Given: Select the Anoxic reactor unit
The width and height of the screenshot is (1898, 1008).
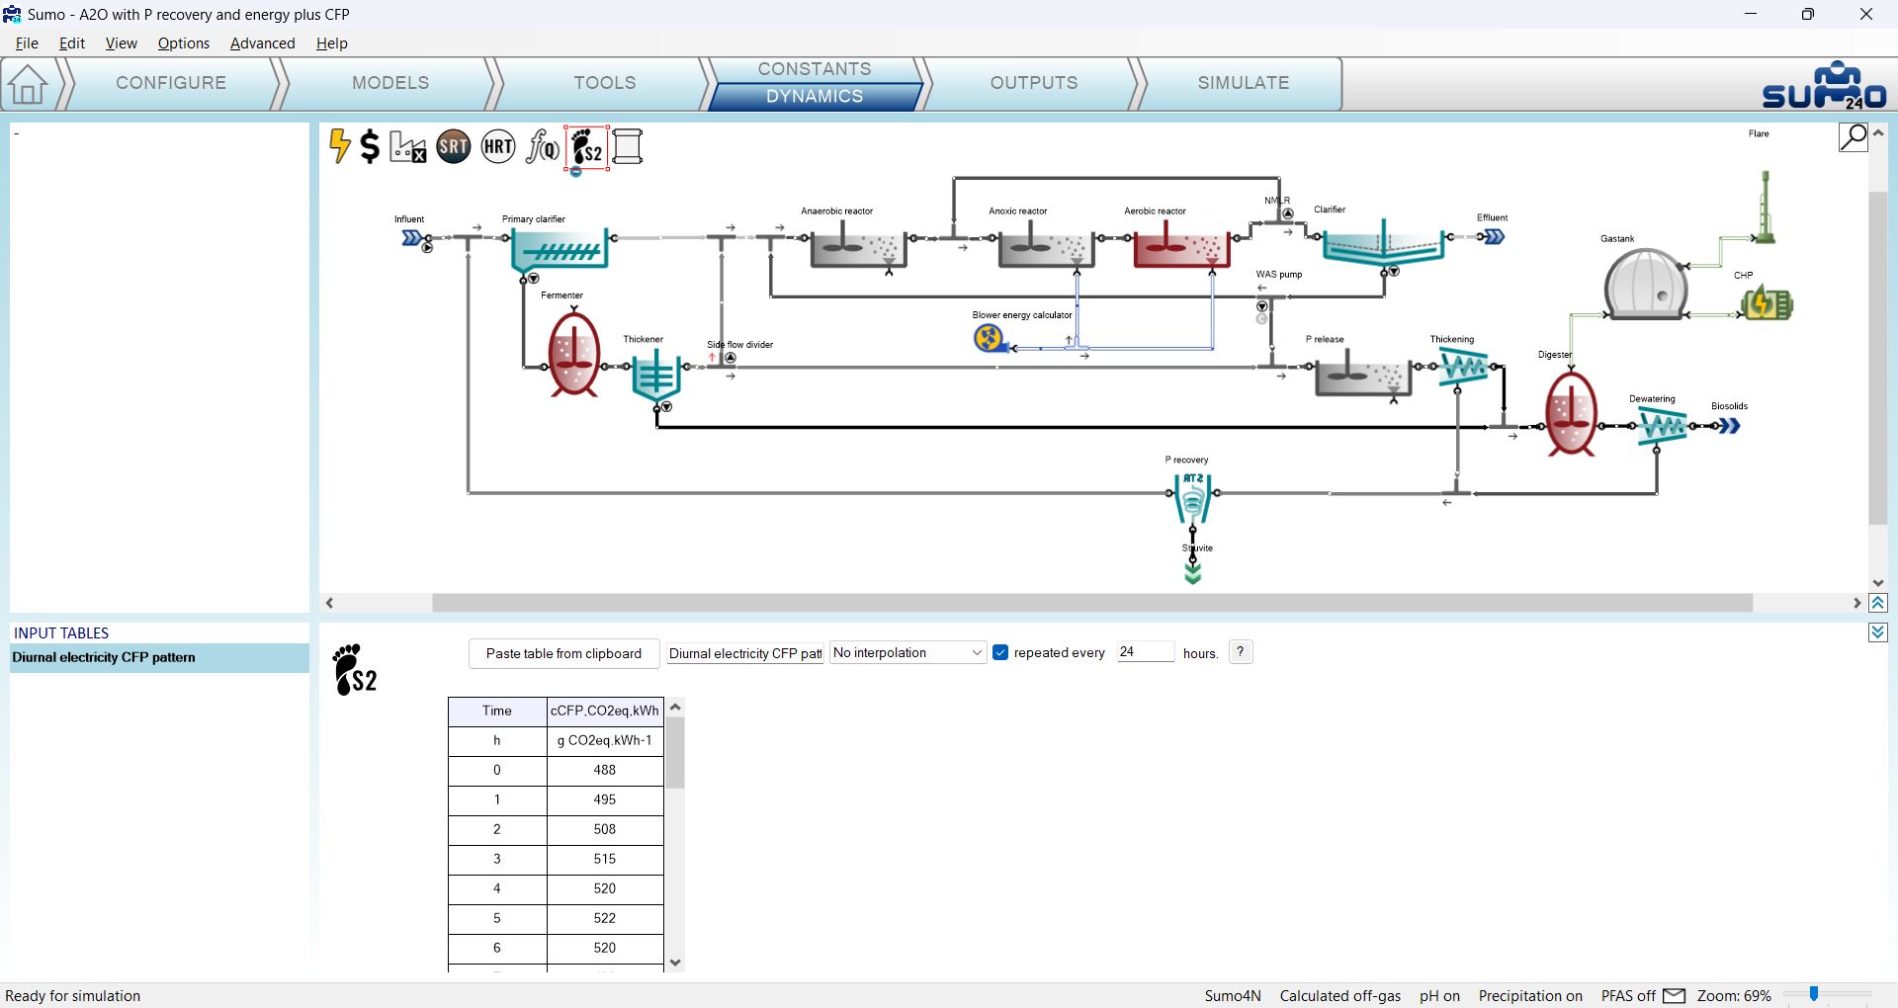Looking at the screenshot, I should coord(1046,244).
